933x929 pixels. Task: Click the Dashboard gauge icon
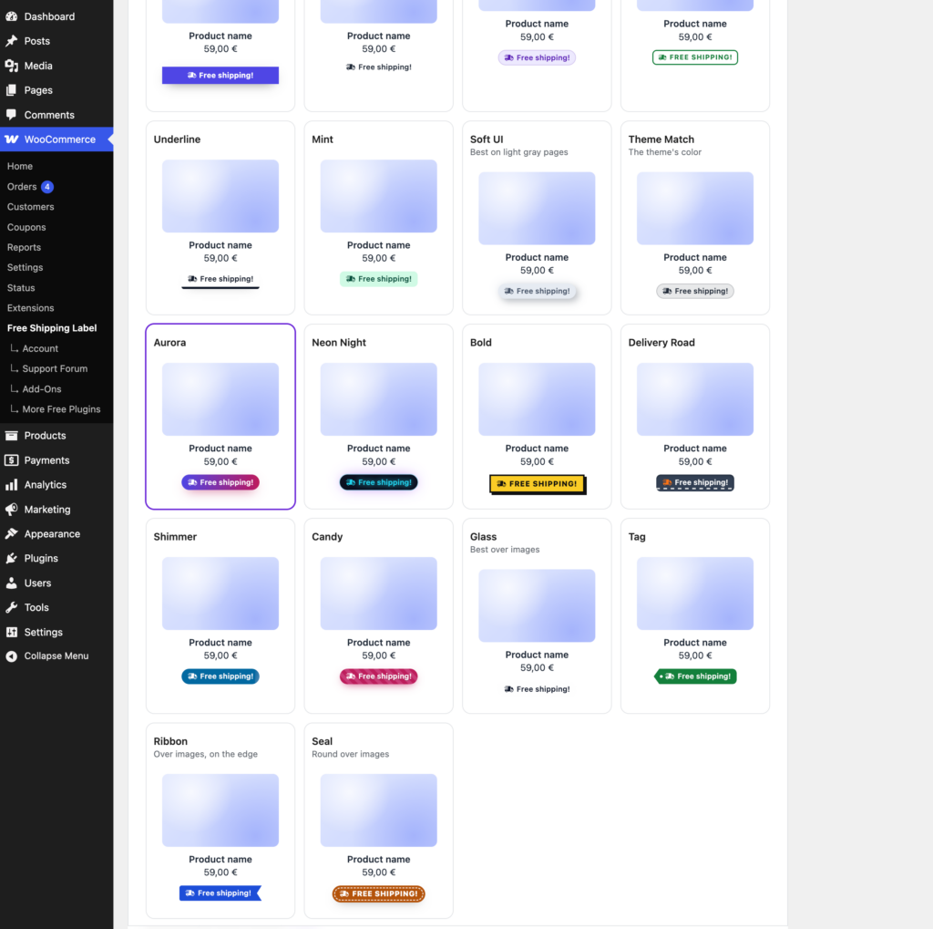[x=11, y=16]
